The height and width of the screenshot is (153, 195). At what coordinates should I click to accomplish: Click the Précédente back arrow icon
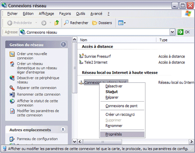point(10,23)
